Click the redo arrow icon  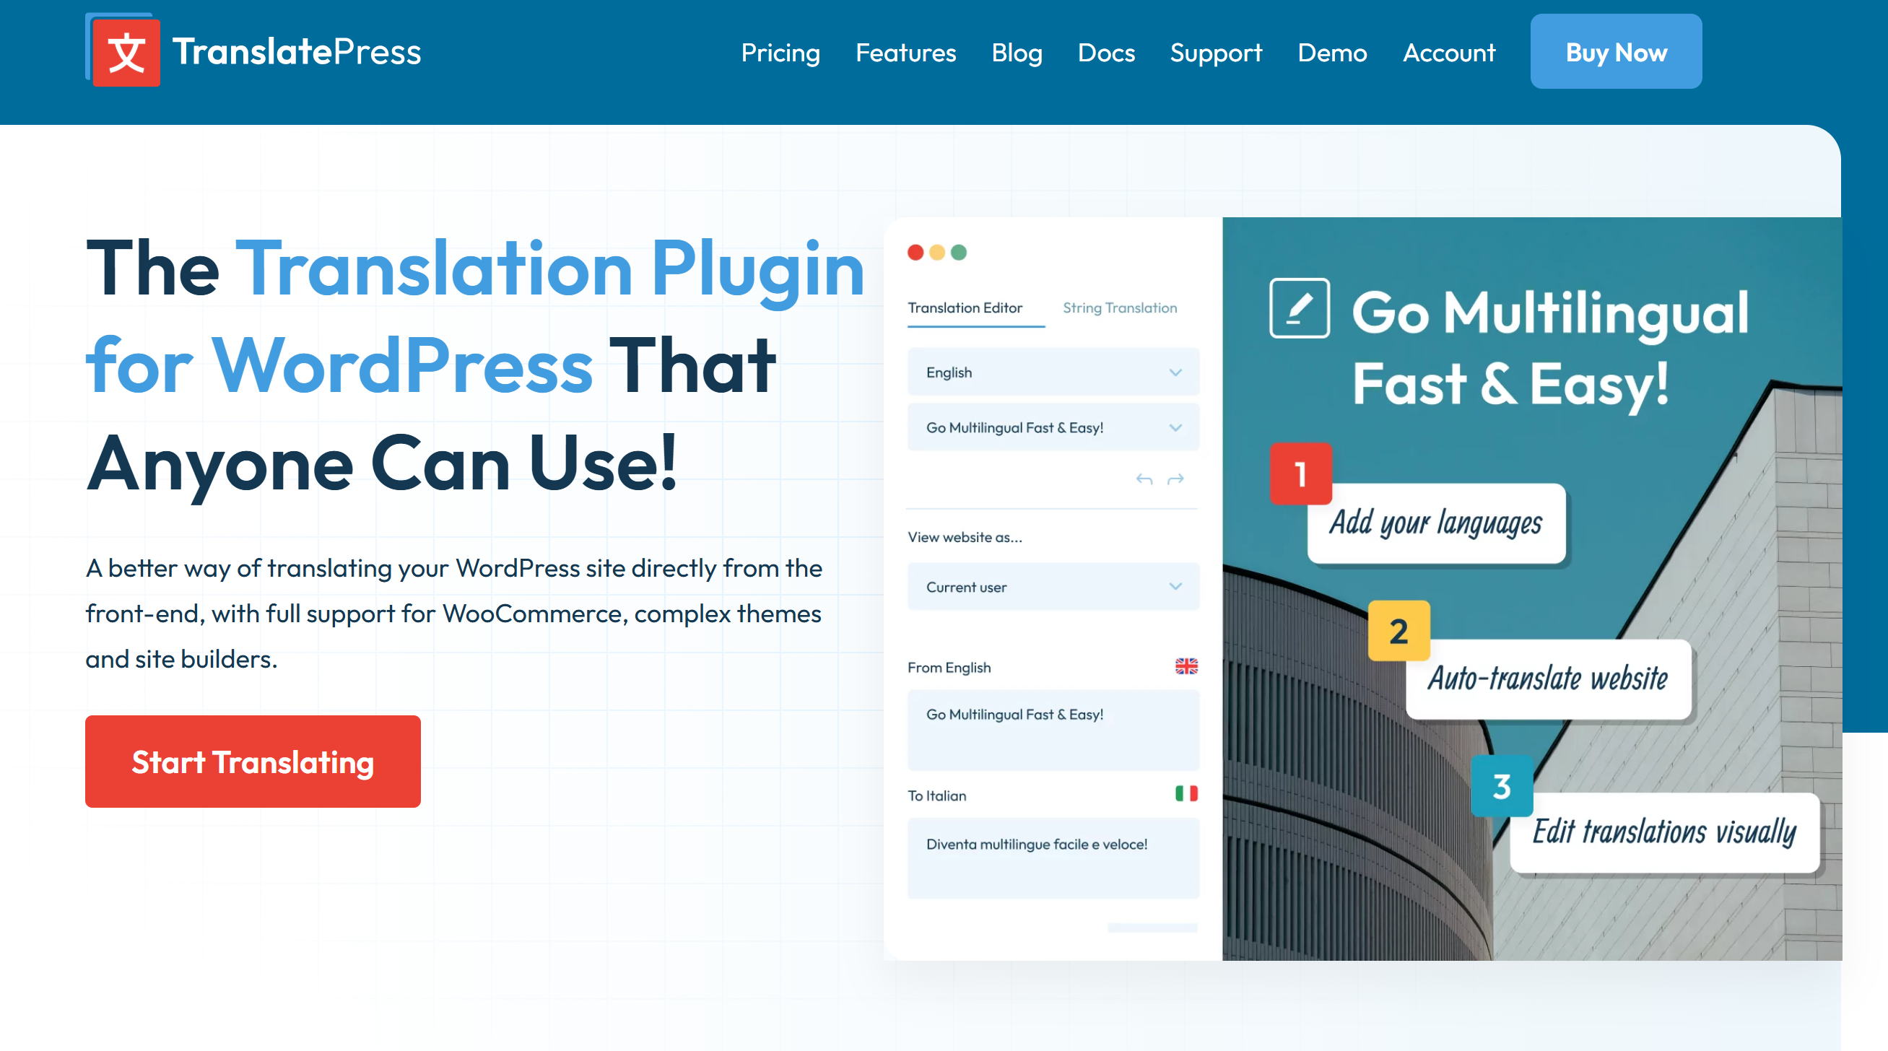coord(1175,479)
